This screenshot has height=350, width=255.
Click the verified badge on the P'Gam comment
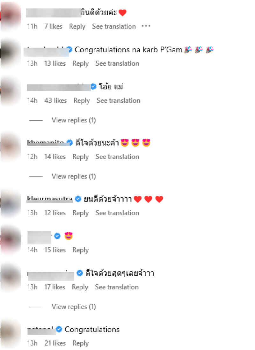pyautogui.click(x=70, y=49)
